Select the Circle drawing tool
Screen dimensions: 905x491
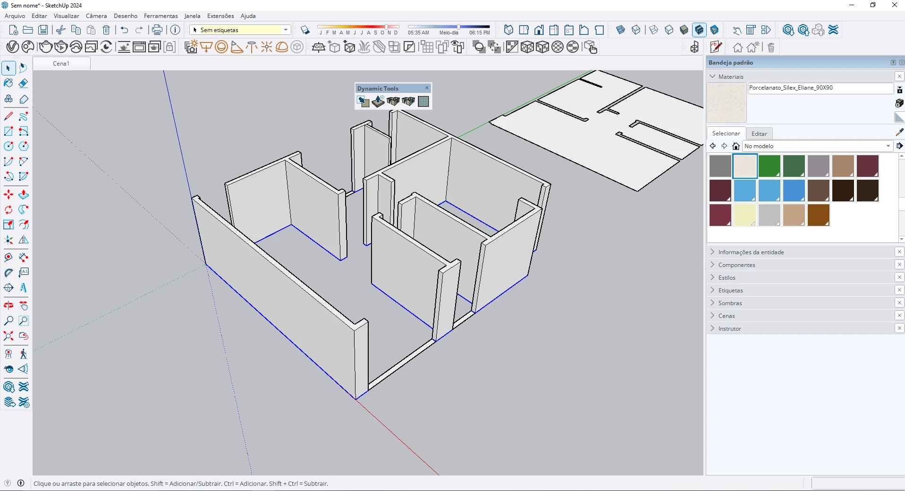click(8, 146)
